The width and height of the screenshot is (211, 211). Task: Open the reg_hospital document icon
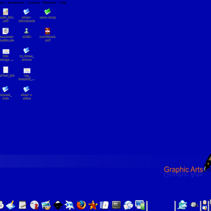coord(27,71)
